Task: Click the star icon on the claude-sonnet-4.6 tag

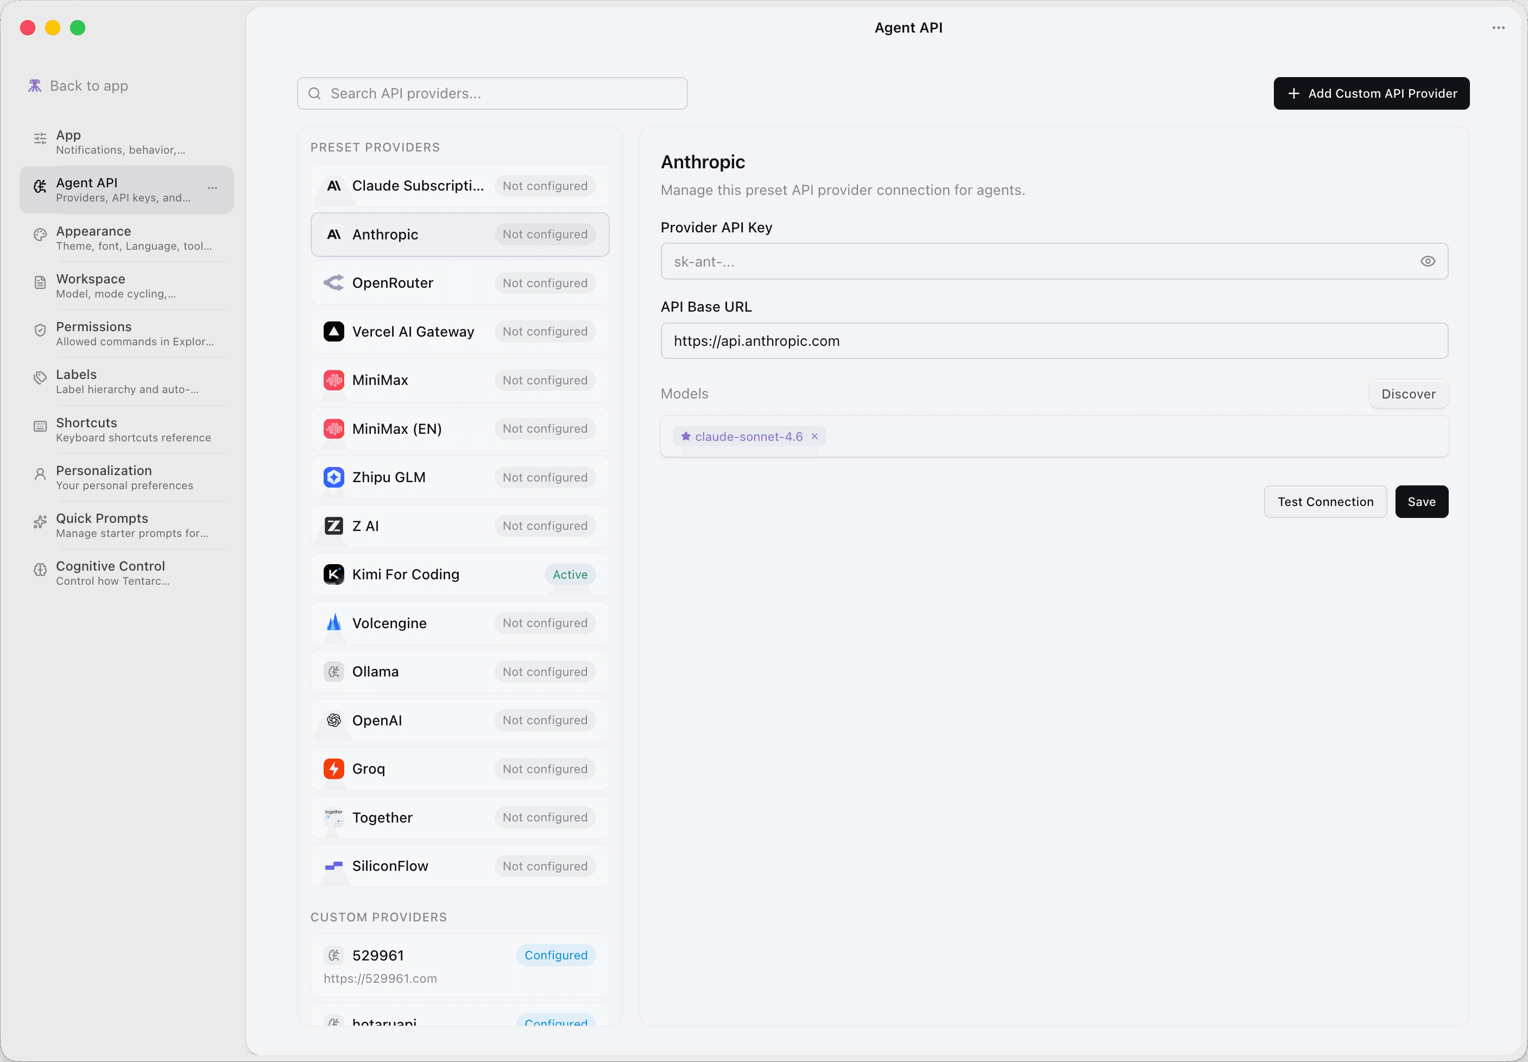Action: pos(685,437)
